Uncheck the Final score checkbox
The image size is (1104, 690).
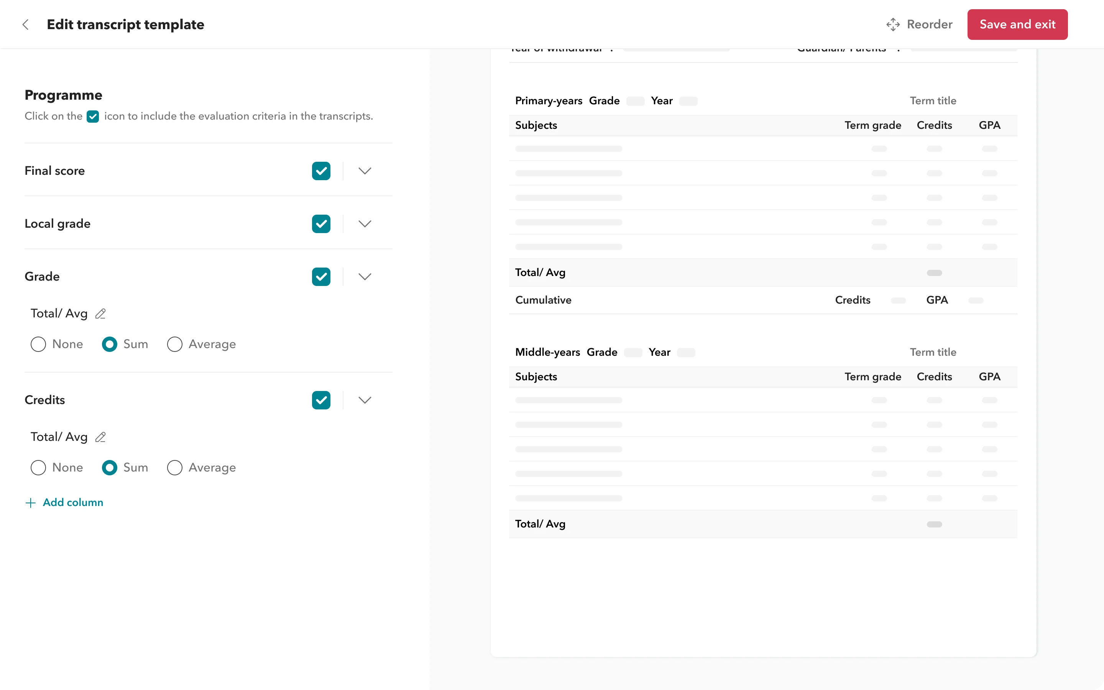point(321,171)
